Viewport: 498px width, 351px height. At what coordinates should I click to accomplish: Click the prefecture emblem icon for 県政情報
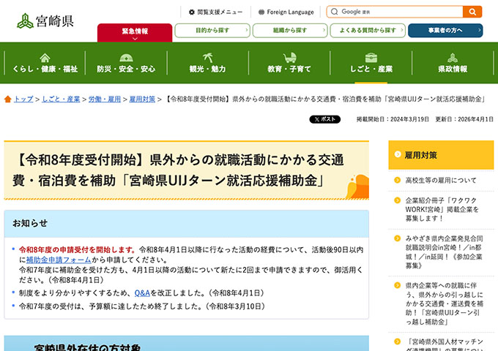tap(453, 58)
